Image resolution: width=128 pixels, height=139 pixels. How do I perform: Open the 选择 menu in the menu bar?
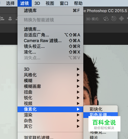point(10,3)
